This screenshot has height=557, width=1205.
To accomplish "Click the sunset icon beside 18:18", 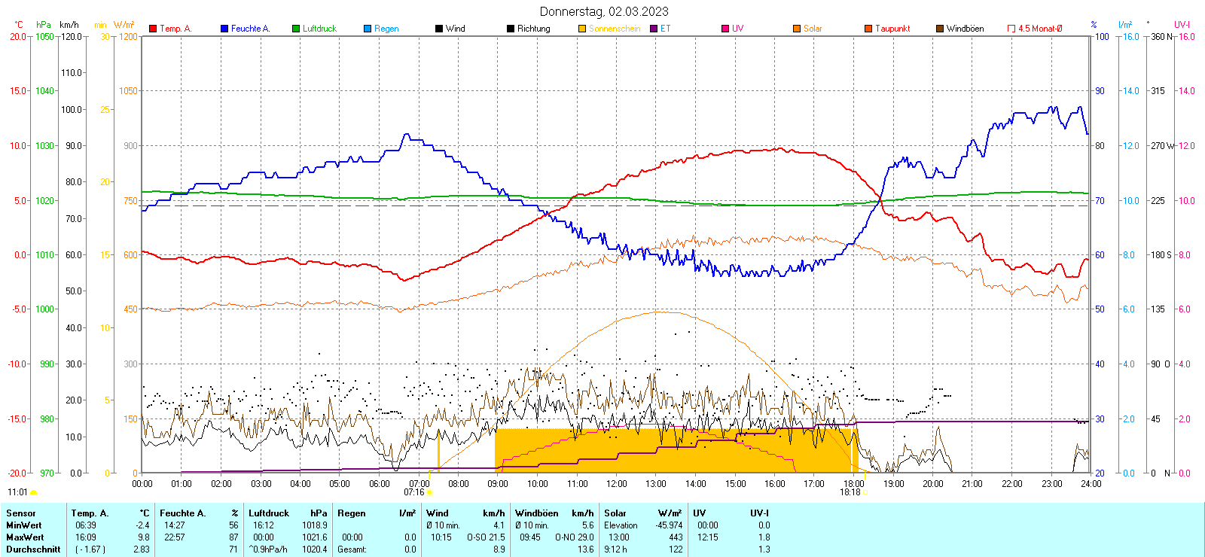I will click(865, 492).
